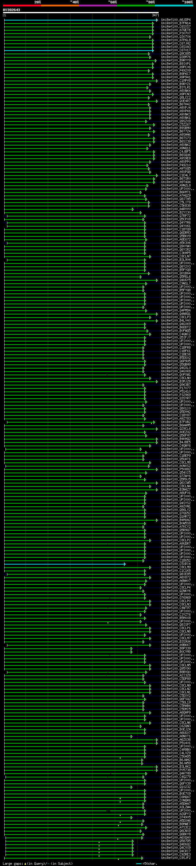Click label UniRef100_C4JBF5

(175, 152)
